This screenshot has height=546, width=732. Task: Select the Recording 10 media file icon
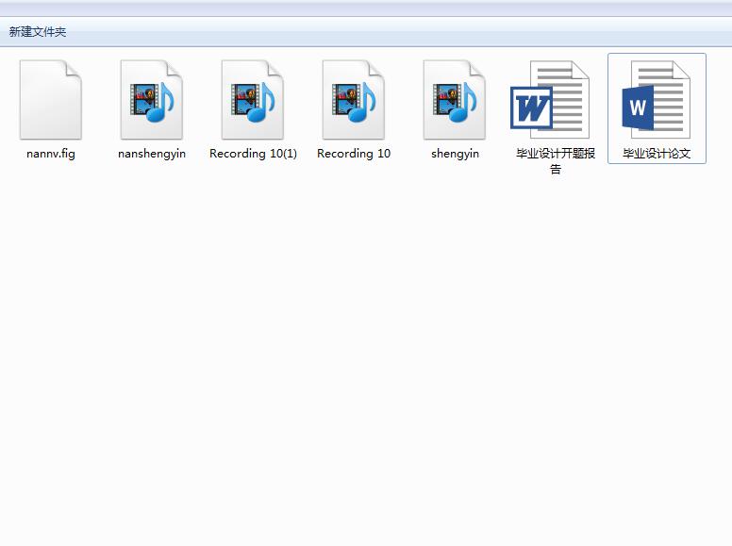pyautogui.click(x=354, y=100)
